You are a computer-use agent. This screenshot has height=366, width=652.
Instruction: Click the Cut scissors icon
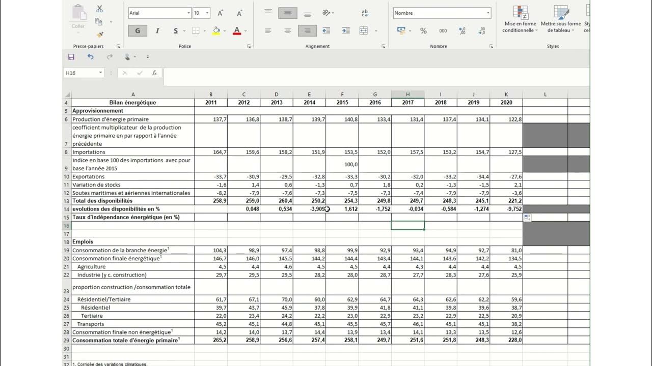[x=99, y=9]
